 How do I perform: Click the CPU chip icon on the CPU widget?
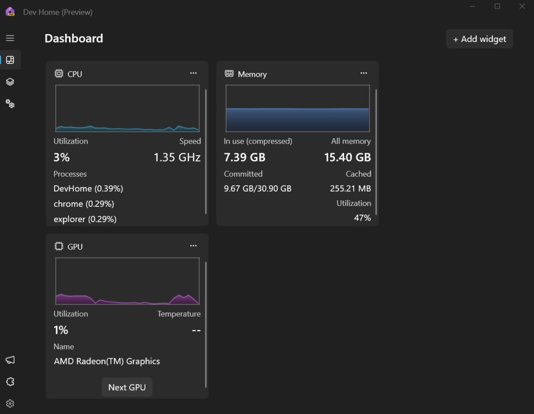point(58,74)
